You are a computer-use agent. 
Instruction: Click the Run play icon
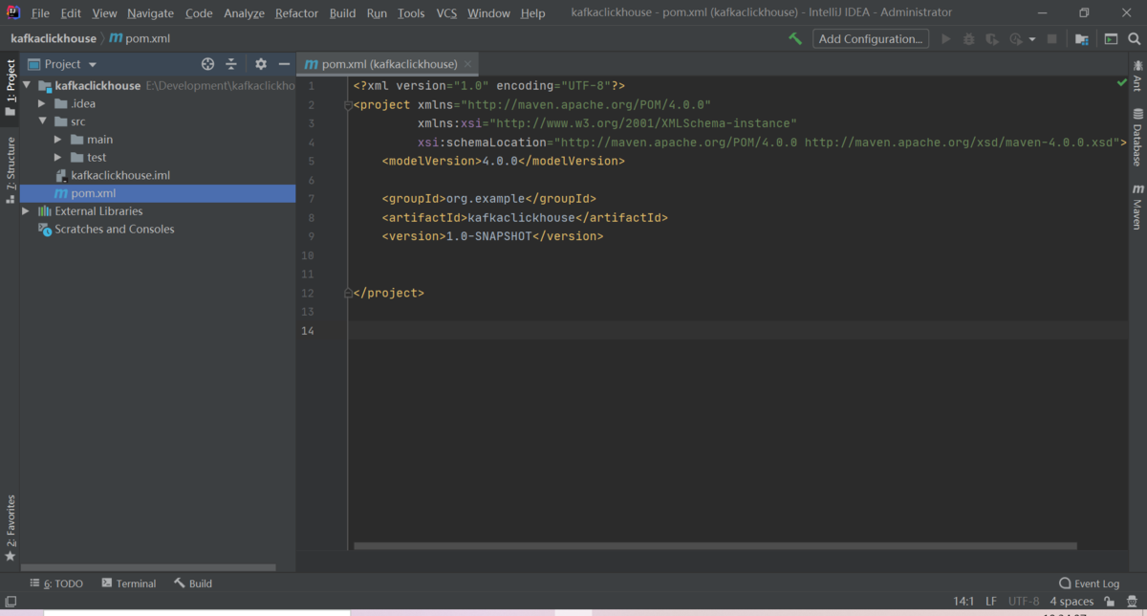point(946,39)
